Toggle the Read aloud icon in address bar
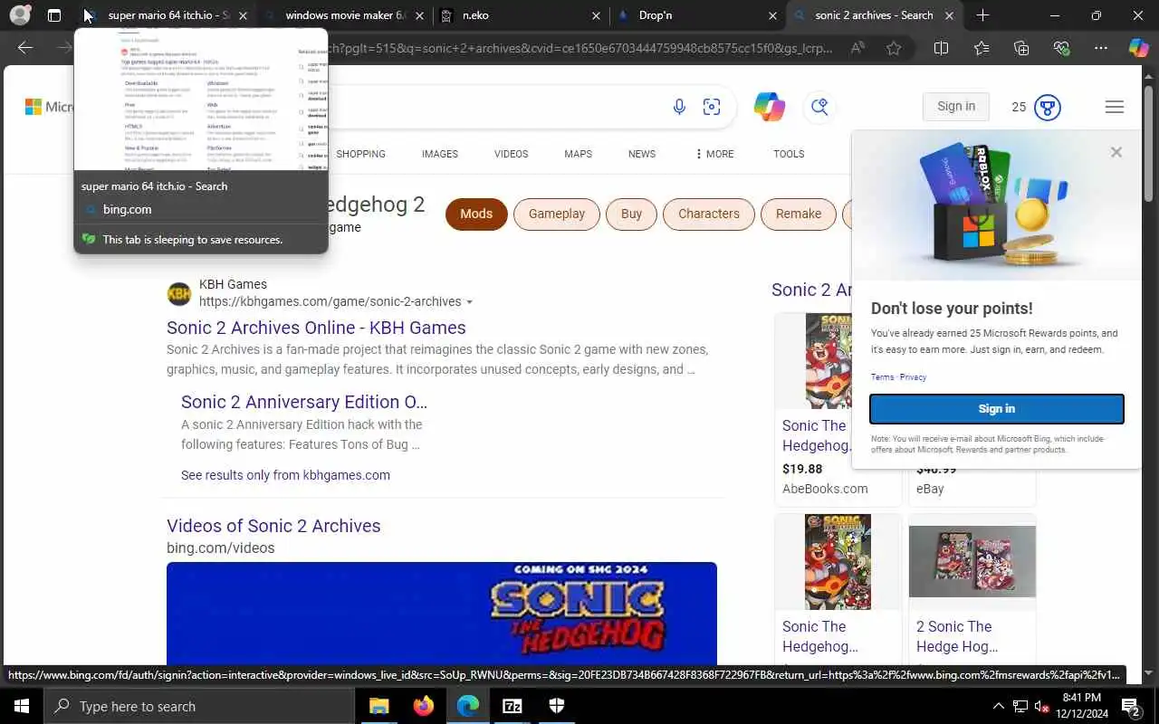 (857, 48)
